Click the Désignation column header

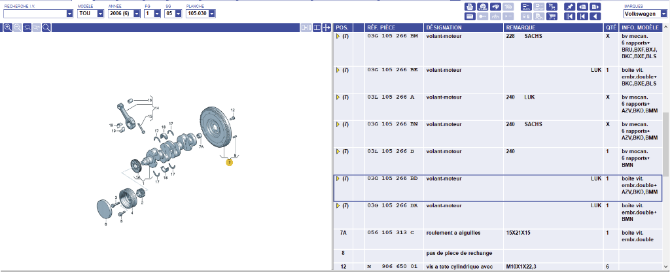pos(444,28)
